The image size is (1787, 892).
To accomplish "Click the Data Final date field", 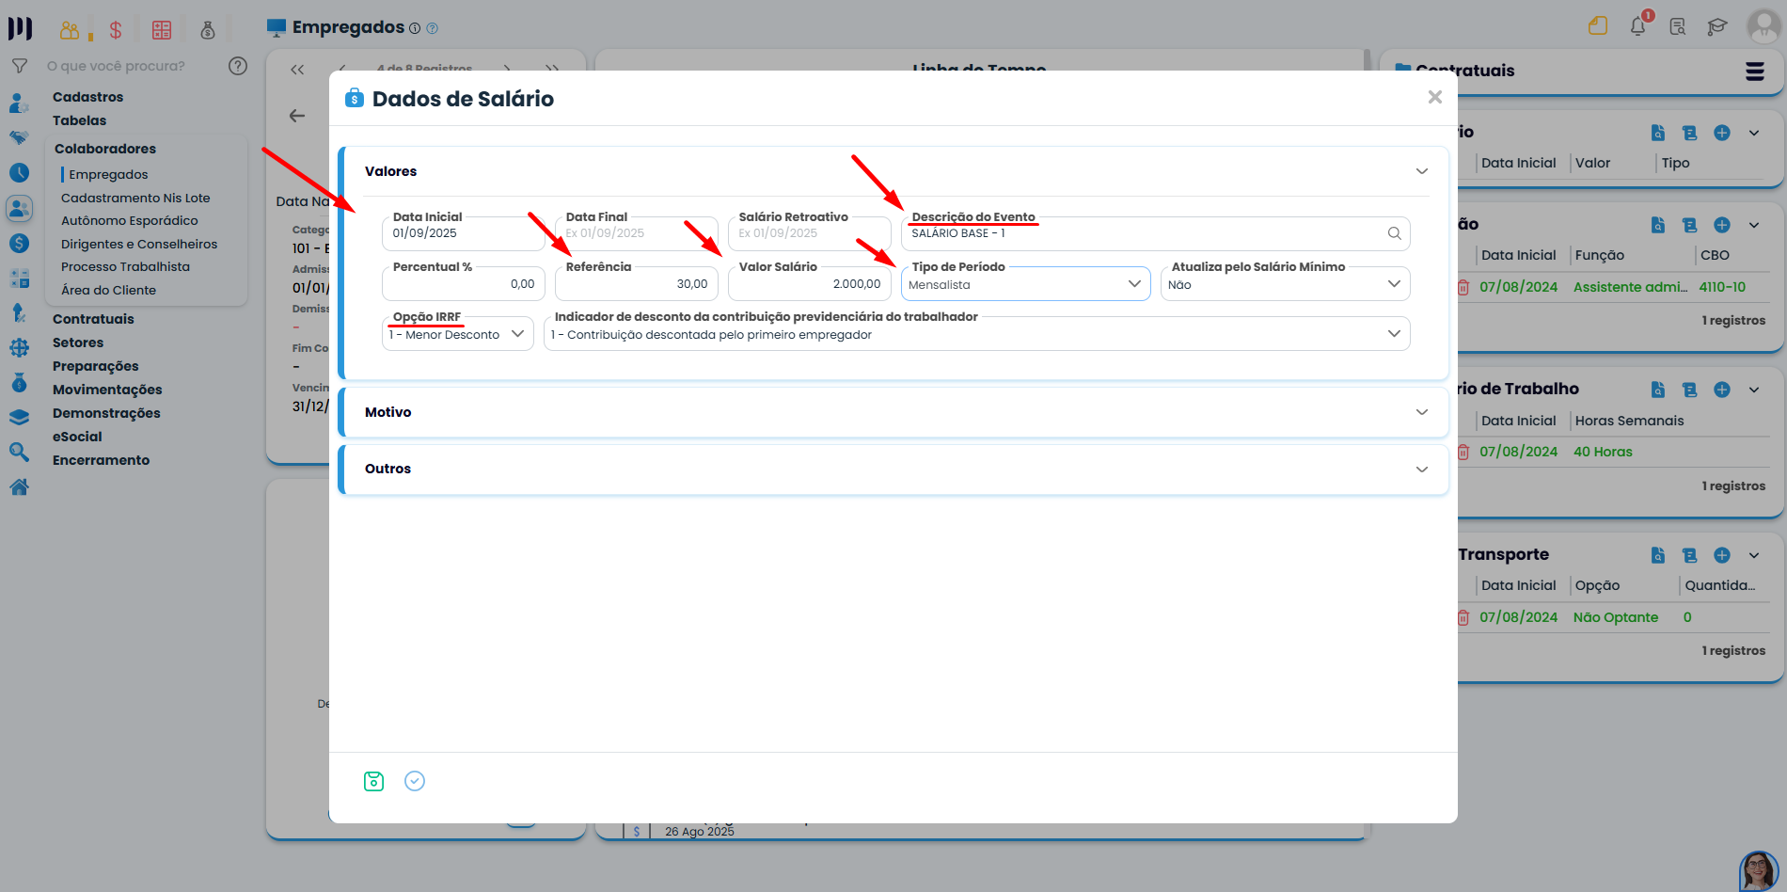I will pos(637,233).
